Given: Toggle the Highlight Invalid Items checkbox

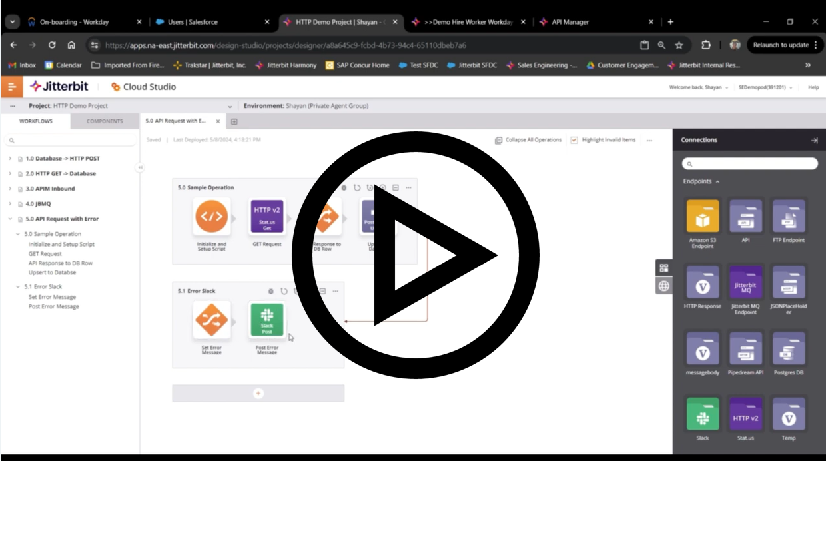Looking at the screenshot, I should tap(574, 140).
